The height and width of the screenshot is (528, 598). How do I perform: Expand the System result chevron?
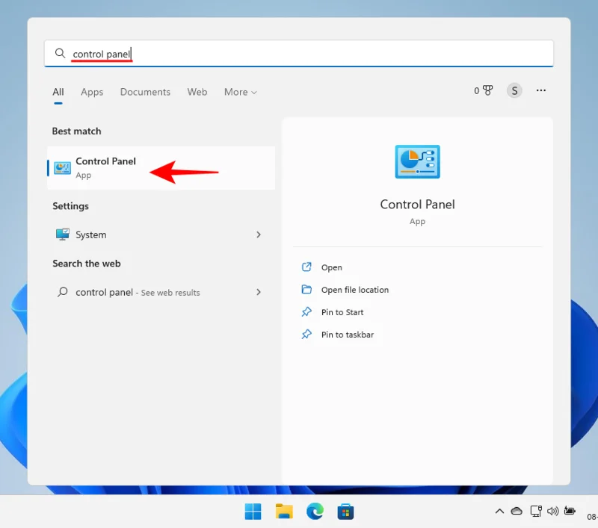(x=259, y=235)
